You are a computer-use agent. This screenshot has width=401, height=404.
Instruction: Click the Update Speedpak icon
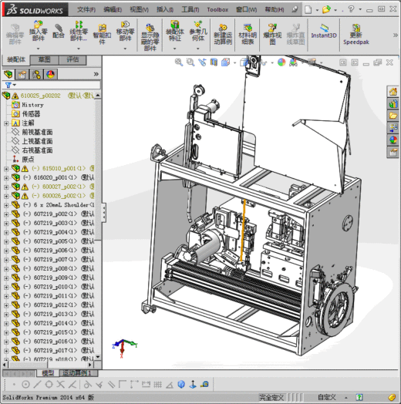pos(356,34)
